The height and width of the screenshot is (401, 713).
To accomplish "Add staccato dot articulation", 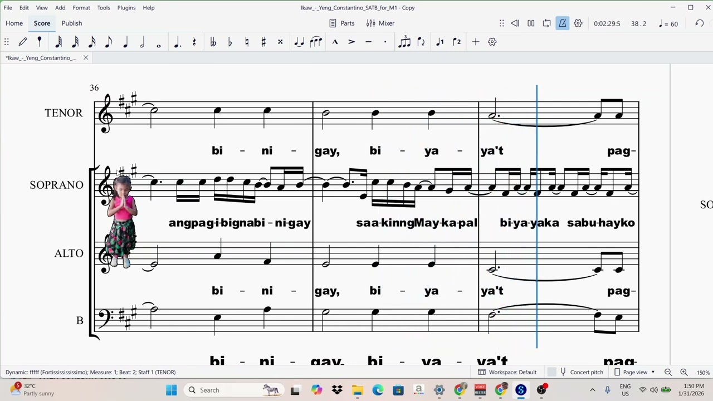I will 385,42.
